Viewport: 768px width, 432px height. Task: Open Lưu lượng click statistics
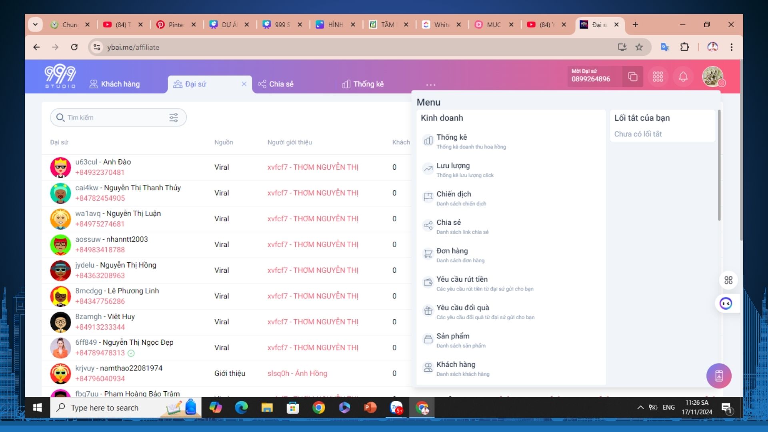(x=458, y=170)
